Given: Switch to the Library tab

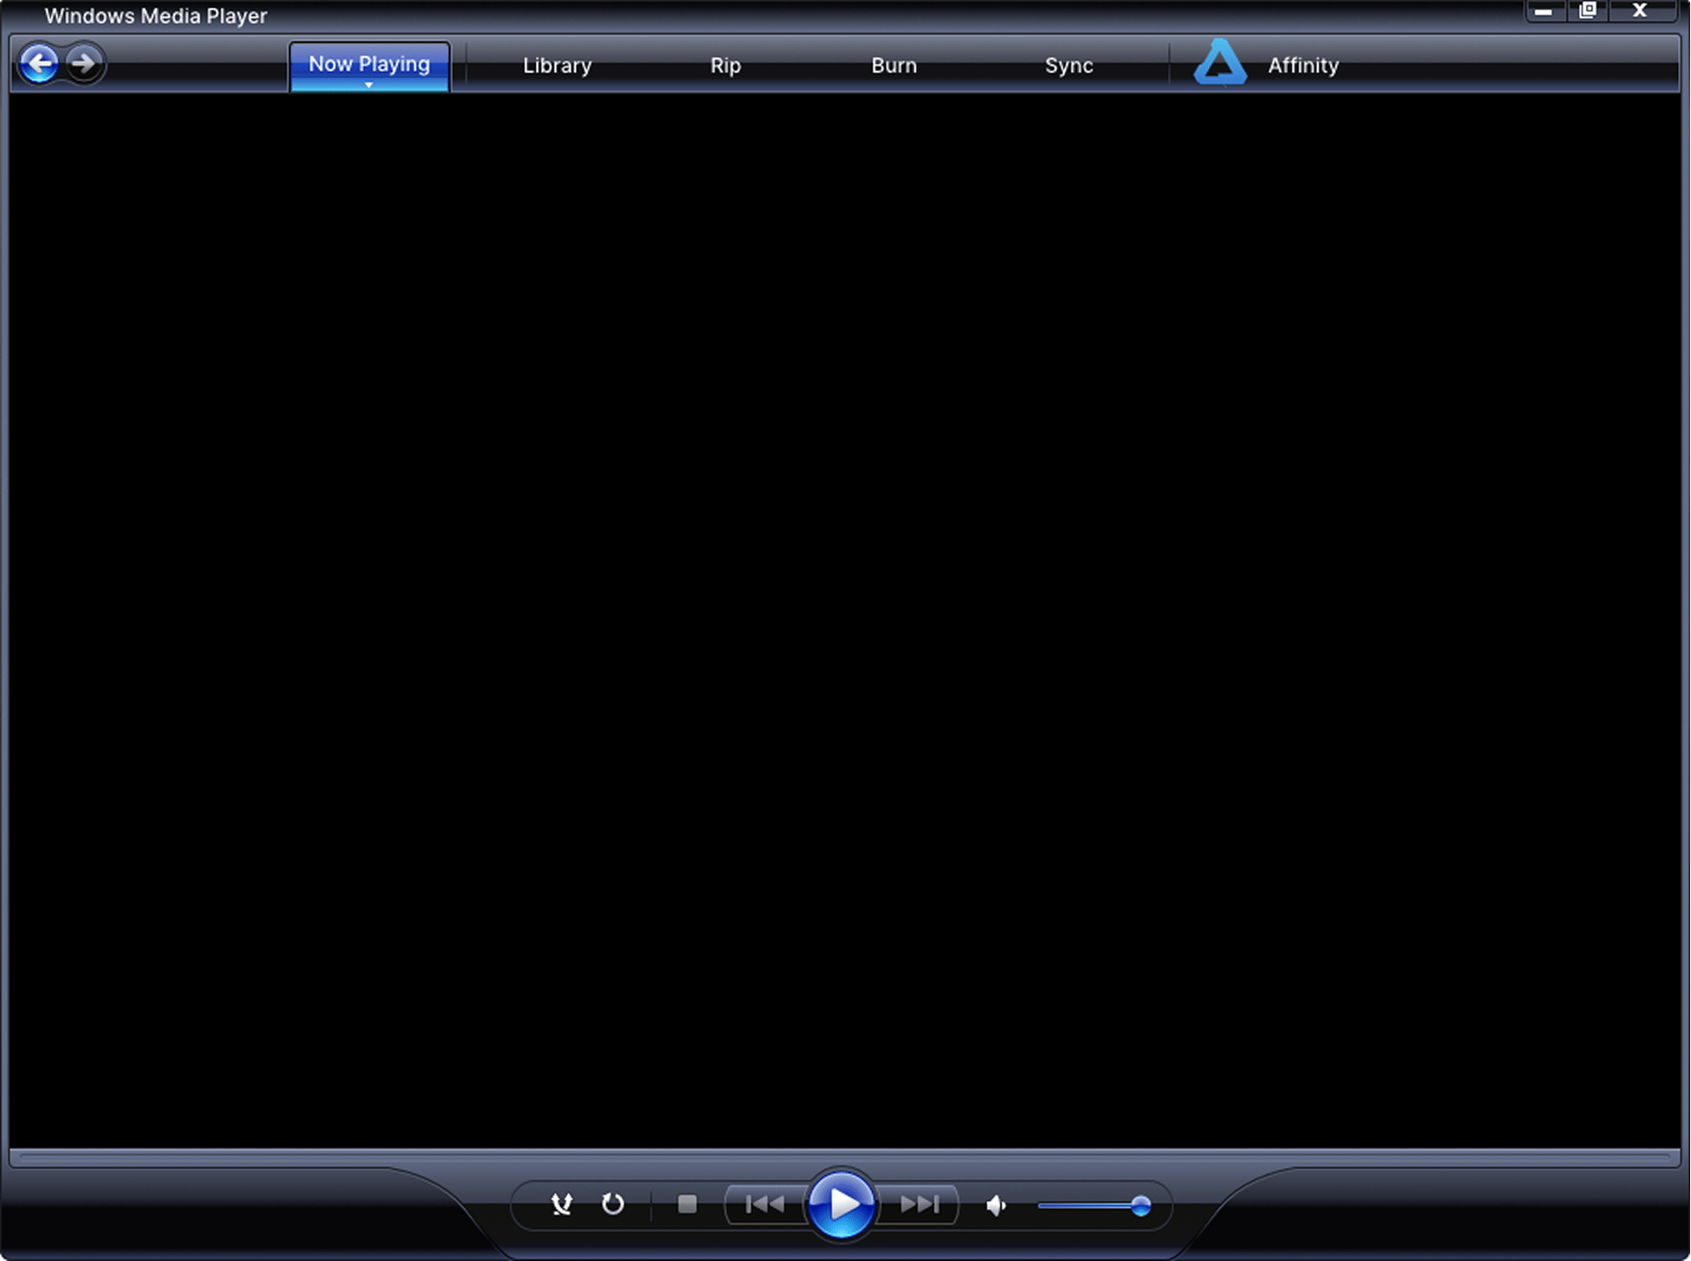Looking at the screenshot, I should 557,66.
